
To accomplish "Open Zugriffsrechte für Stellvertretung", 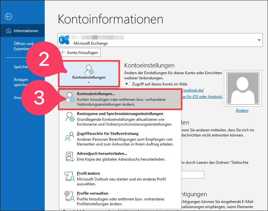I will [120, 139].
